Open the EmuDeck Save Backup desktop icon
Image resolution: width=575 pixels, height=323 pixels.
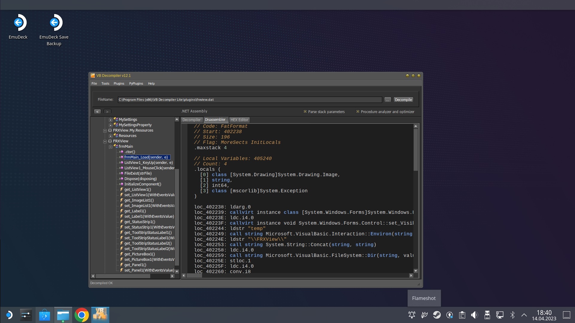(54, 29)
